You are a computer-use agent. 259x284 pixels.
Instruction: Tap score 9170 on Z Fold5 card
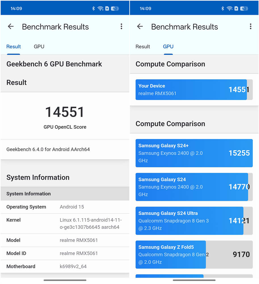[x=241, y=254]
